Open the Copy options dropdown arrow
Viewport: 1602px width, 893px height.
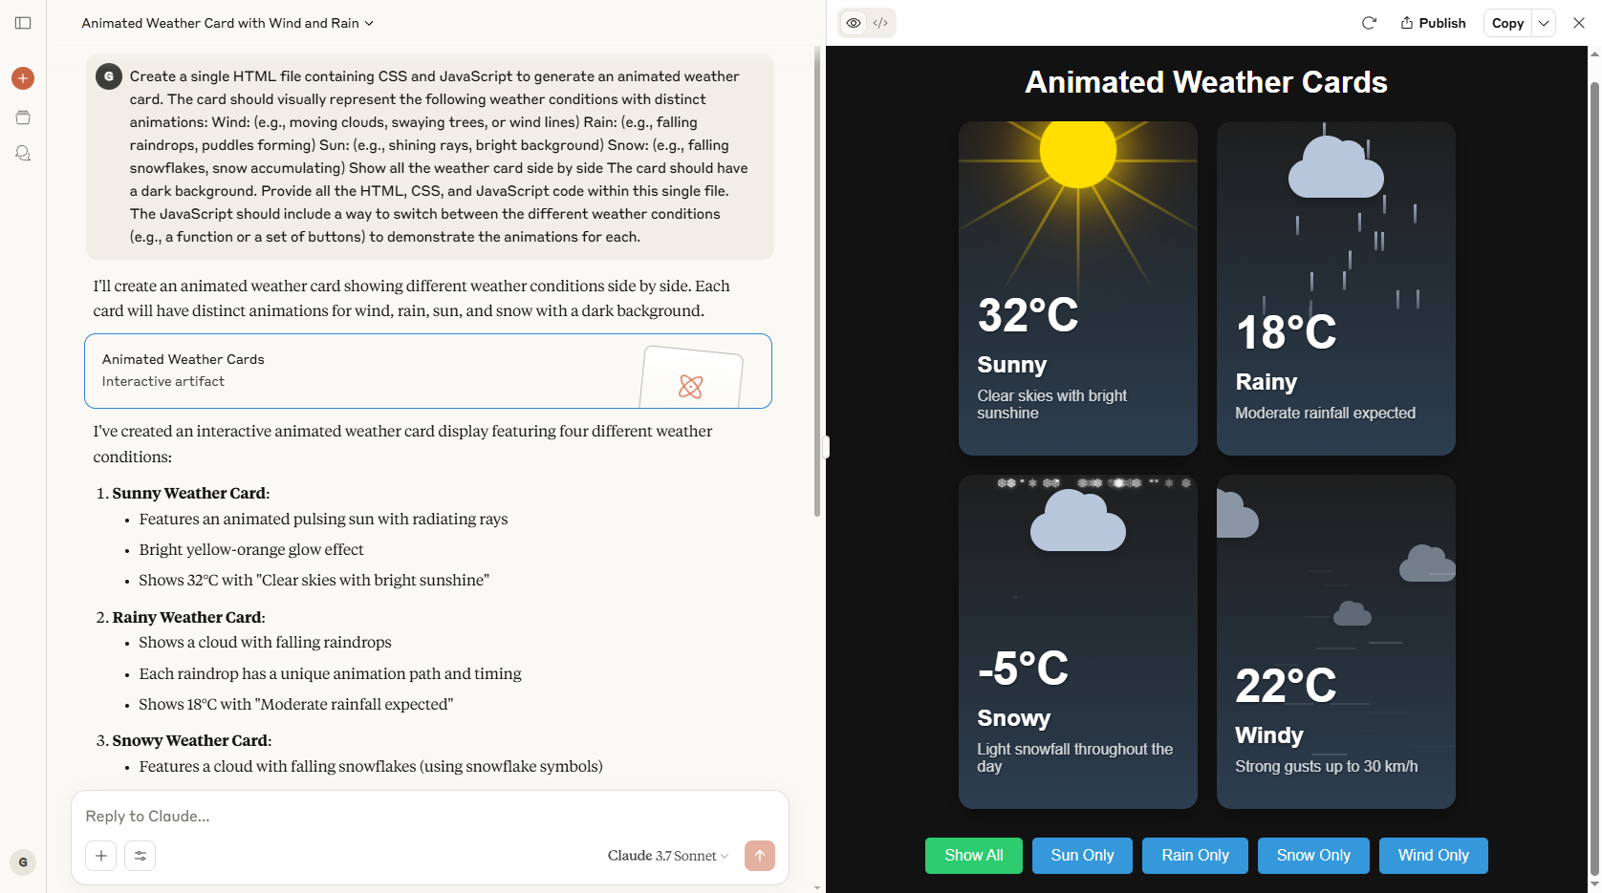1544,23
